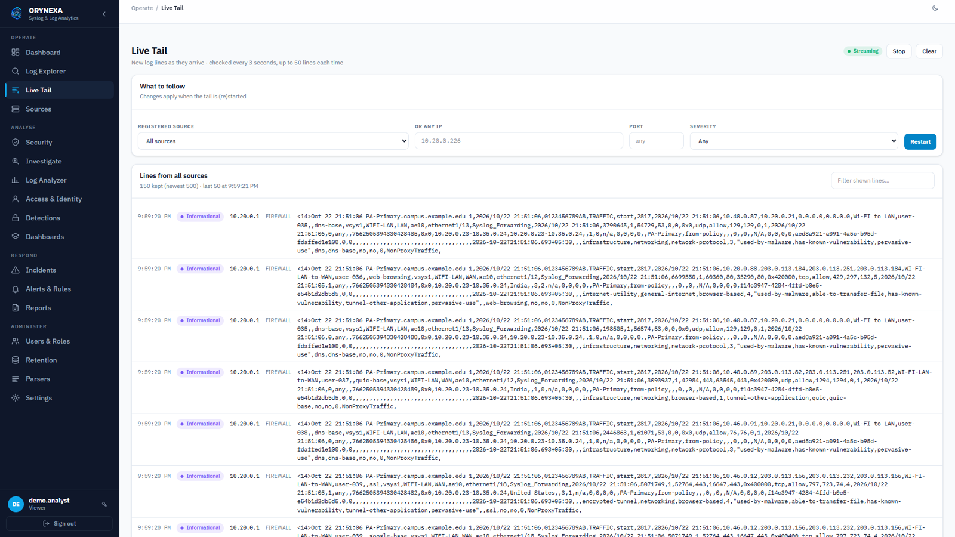Click the Orynexa logo icon

pos(17,13)
